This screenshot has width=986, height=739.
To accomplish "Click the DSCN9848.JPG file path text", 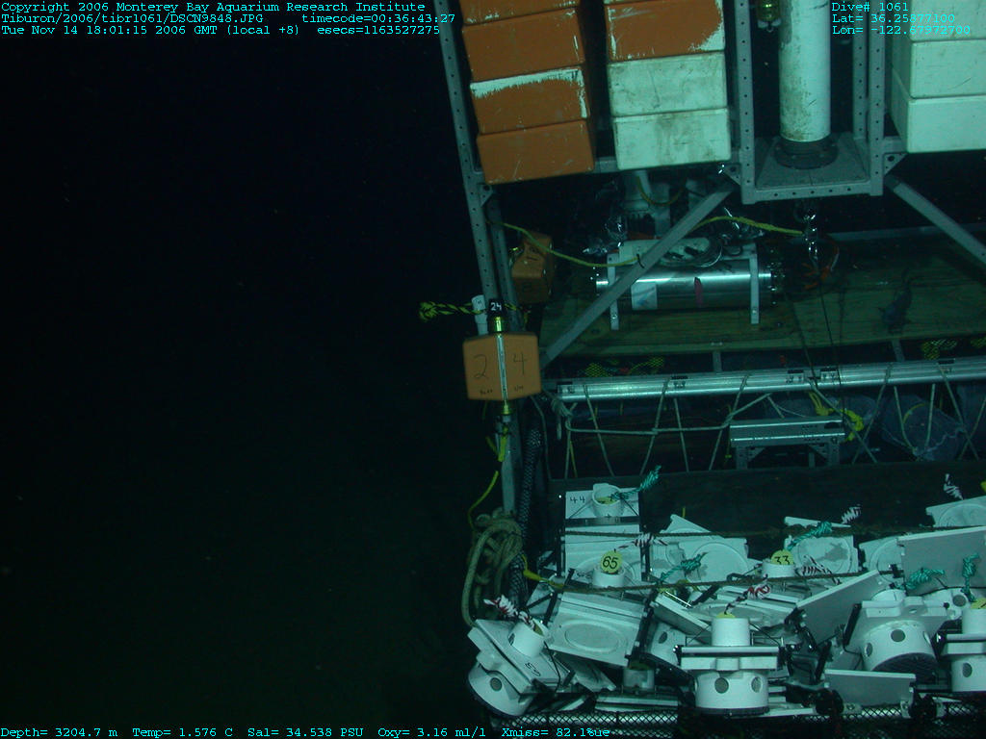I will tap(132, 18).
